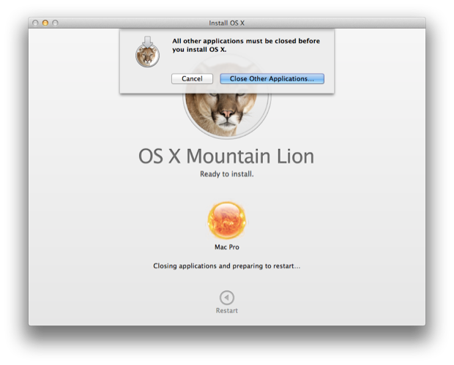This screenshot has width=454, height=365.
Task: Click the Restart back-arrow circle icon
Action: coord(227,298)
